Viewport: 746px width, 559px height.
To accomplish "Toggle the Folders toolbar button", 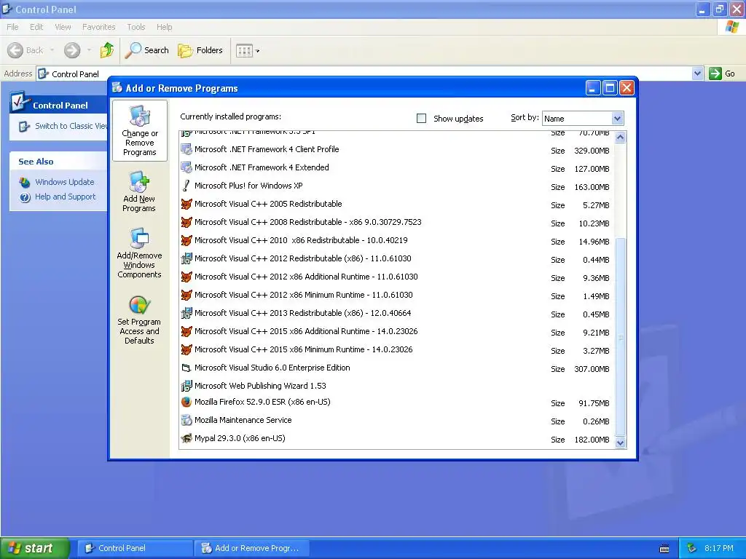I will click(200, 50).
